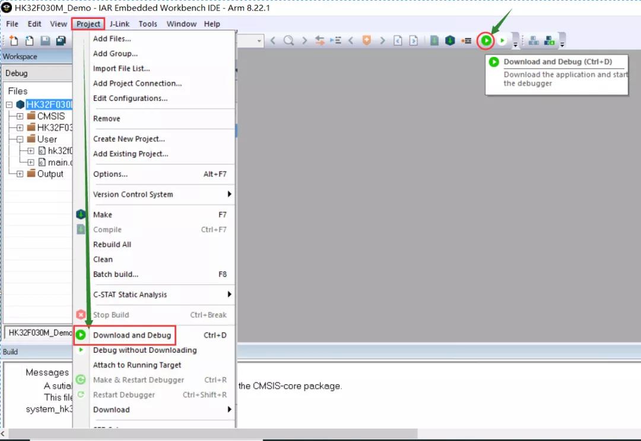Expand the Output folder node

click(20, 174)
